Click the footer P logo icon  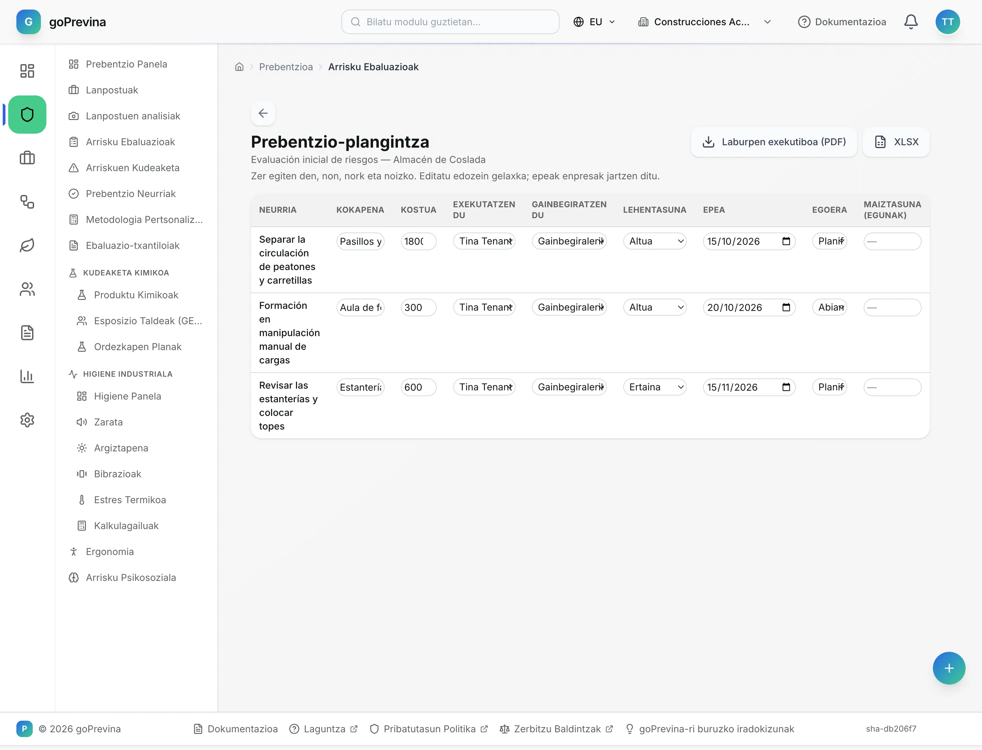coord(25,729)
